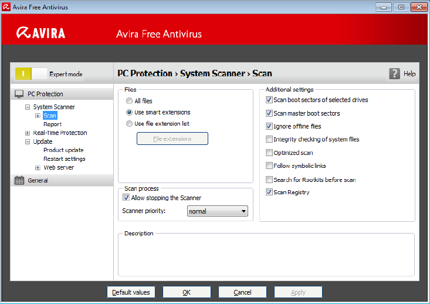
Task: Click the PC Protection monitor icon
Action: tap(19, 94)
